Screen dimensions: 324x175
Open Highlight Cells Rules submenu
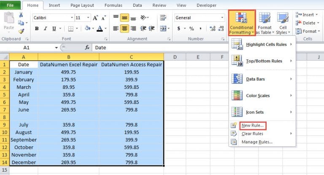click(262, 45)
